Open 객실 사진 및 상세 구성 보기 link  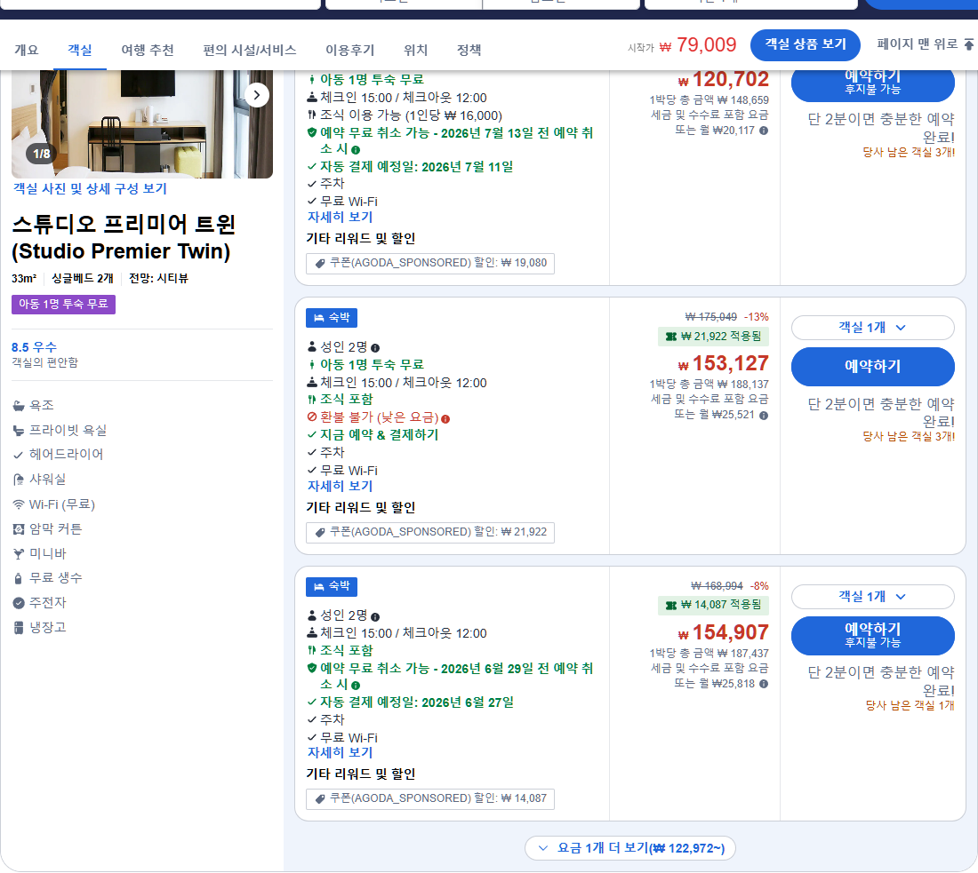90,189
